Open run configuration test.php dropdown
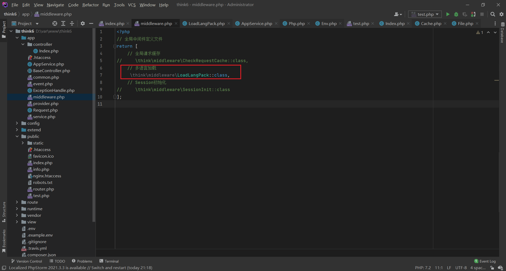 pyautogui.click(x=425, y=14)
